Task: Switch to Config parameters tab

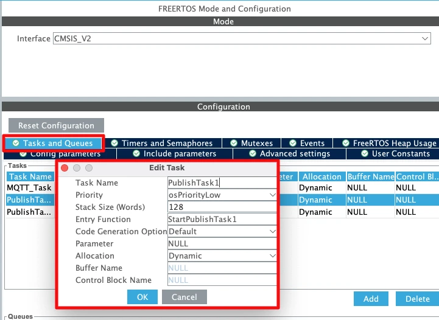Action: [60, 154]
